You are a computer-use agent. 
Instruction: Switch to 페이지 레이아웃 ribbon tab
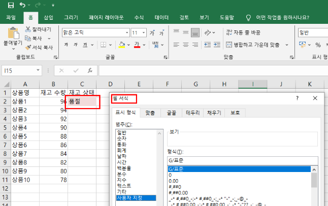(x=106, y=17)
